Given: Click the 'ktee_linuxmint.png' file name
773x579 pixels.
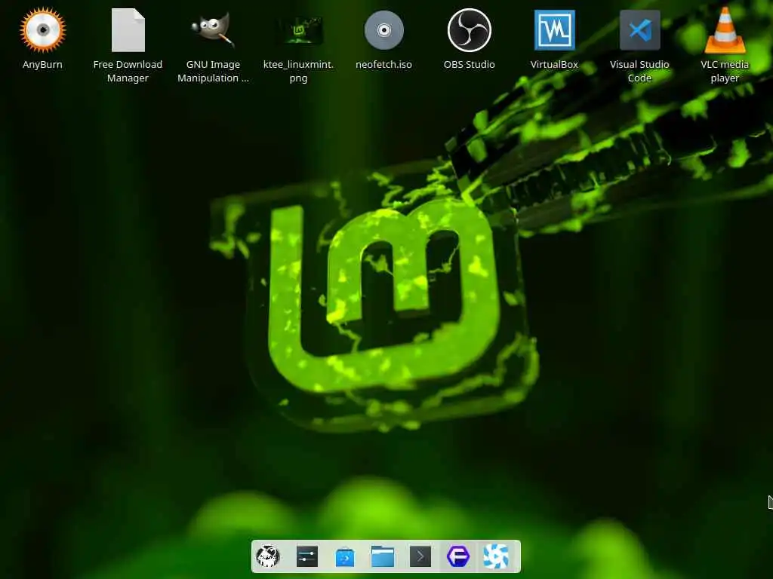Looking at the screenshot, I should 299,72.
